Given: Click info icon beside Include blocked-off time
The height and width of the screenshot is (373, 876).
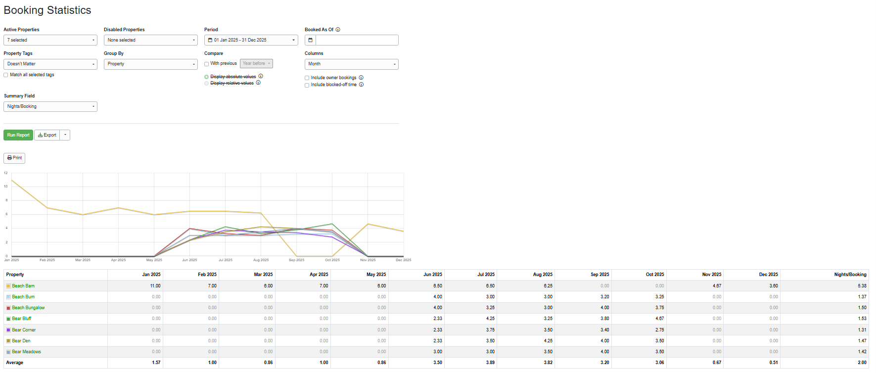Looking at the screenshot, I should point(361,85).
